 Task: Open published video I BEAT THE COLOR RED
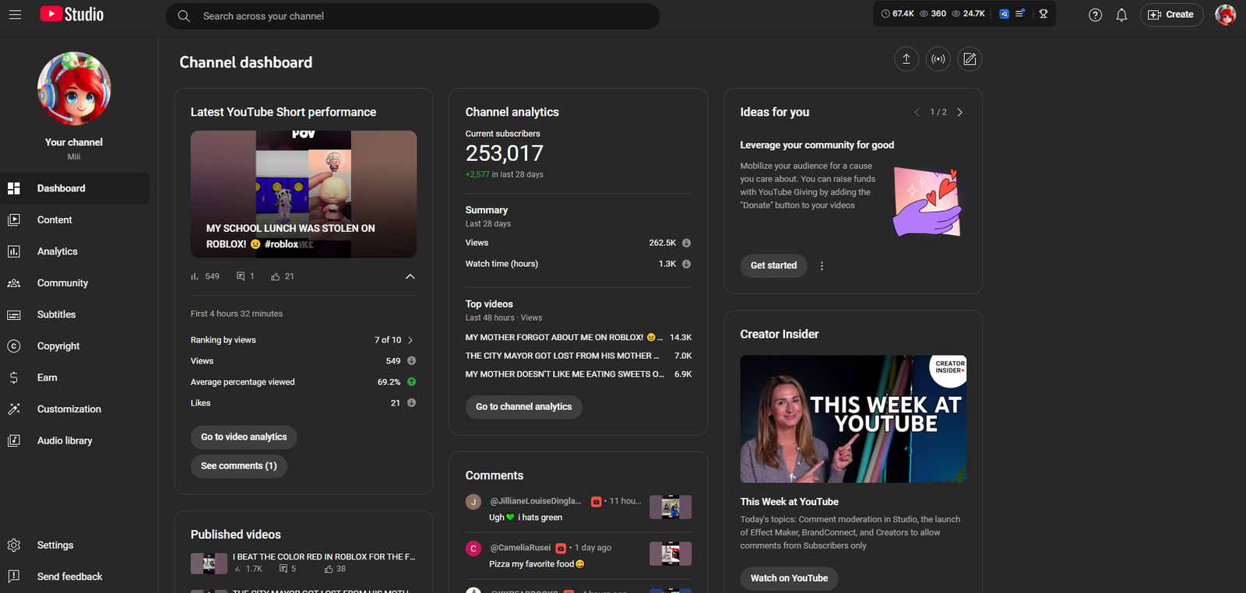[324, 557]
